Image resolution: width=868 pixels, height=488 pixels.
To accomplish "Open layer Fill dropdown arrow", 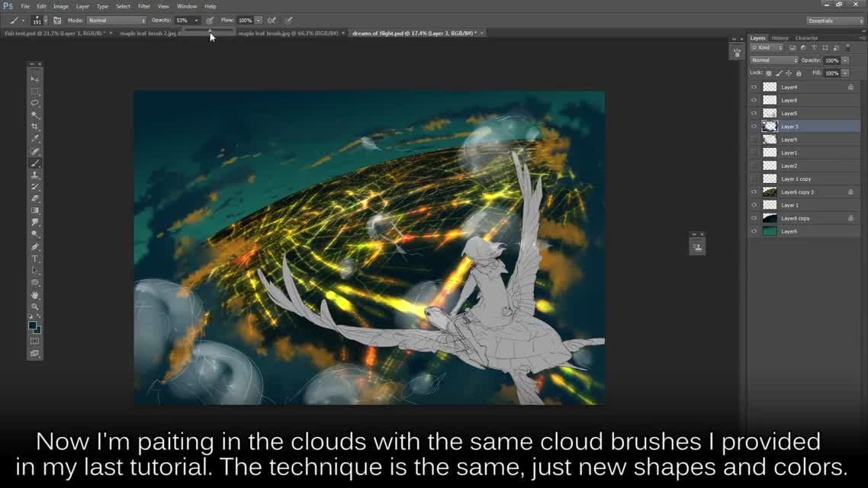I will point(845,73).
